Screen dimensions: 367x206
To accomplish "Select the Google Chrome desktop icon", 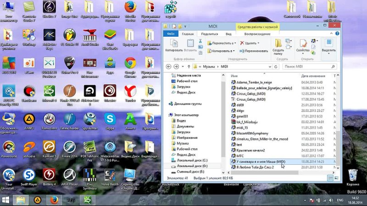I will click(x=130, y=67).
